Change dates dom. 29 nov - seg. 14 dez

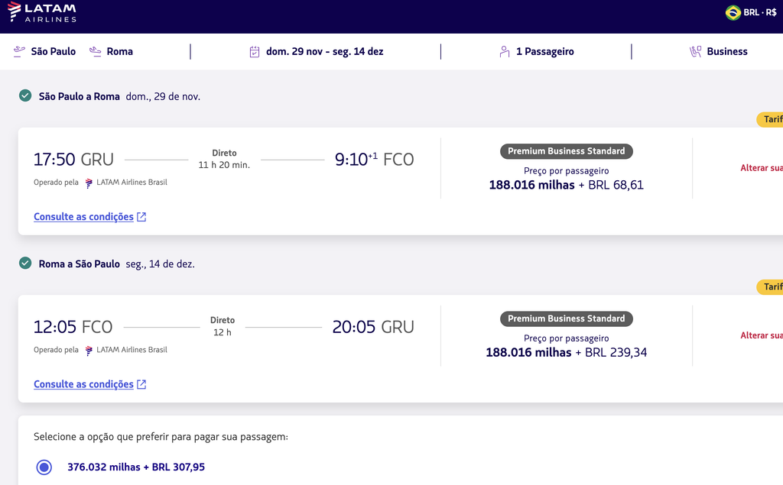[324, 51]
